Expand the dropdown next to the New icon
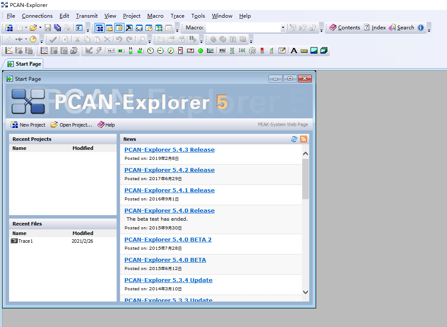Screen dimensions: 447x327 pos(25,27)
